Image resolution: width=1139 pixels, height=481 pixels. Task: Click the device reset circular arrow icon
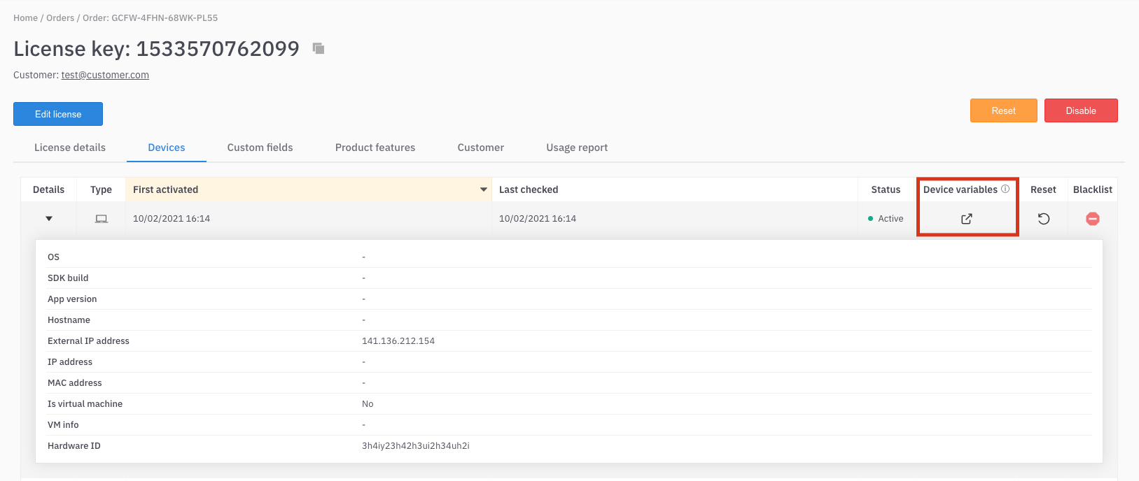1043,219
